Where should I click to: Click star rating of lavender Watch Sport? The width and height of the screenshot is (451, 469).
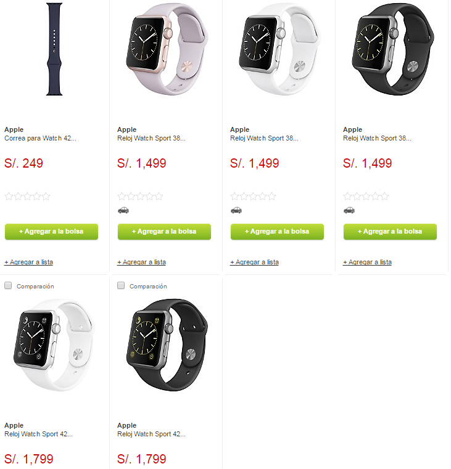pos(140,196)
